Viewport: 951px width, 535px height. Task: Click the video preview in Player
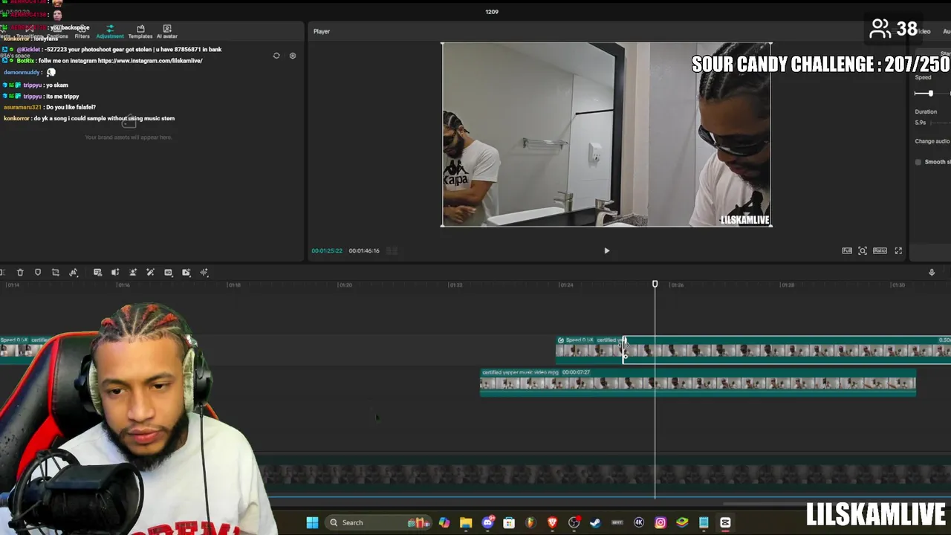tap(606, 134)
